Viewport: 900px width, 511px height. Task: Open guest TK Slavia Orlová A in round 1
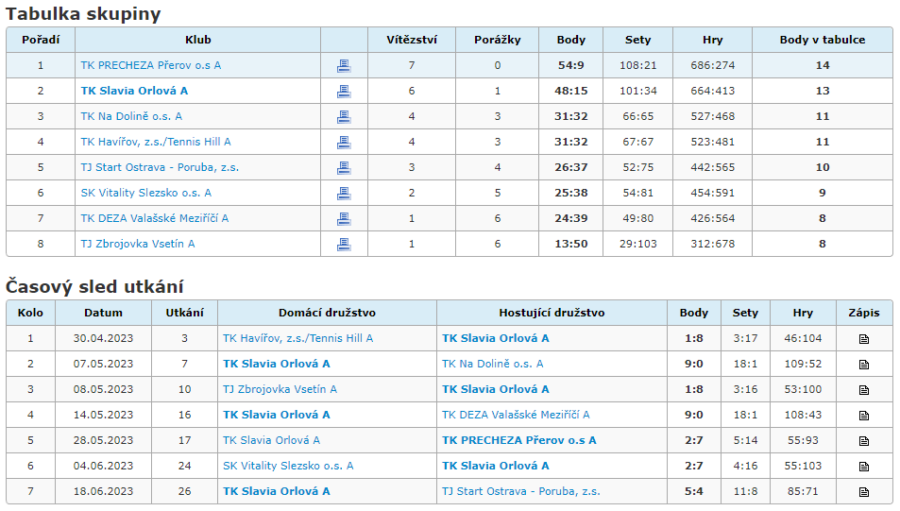coord(496,338)
